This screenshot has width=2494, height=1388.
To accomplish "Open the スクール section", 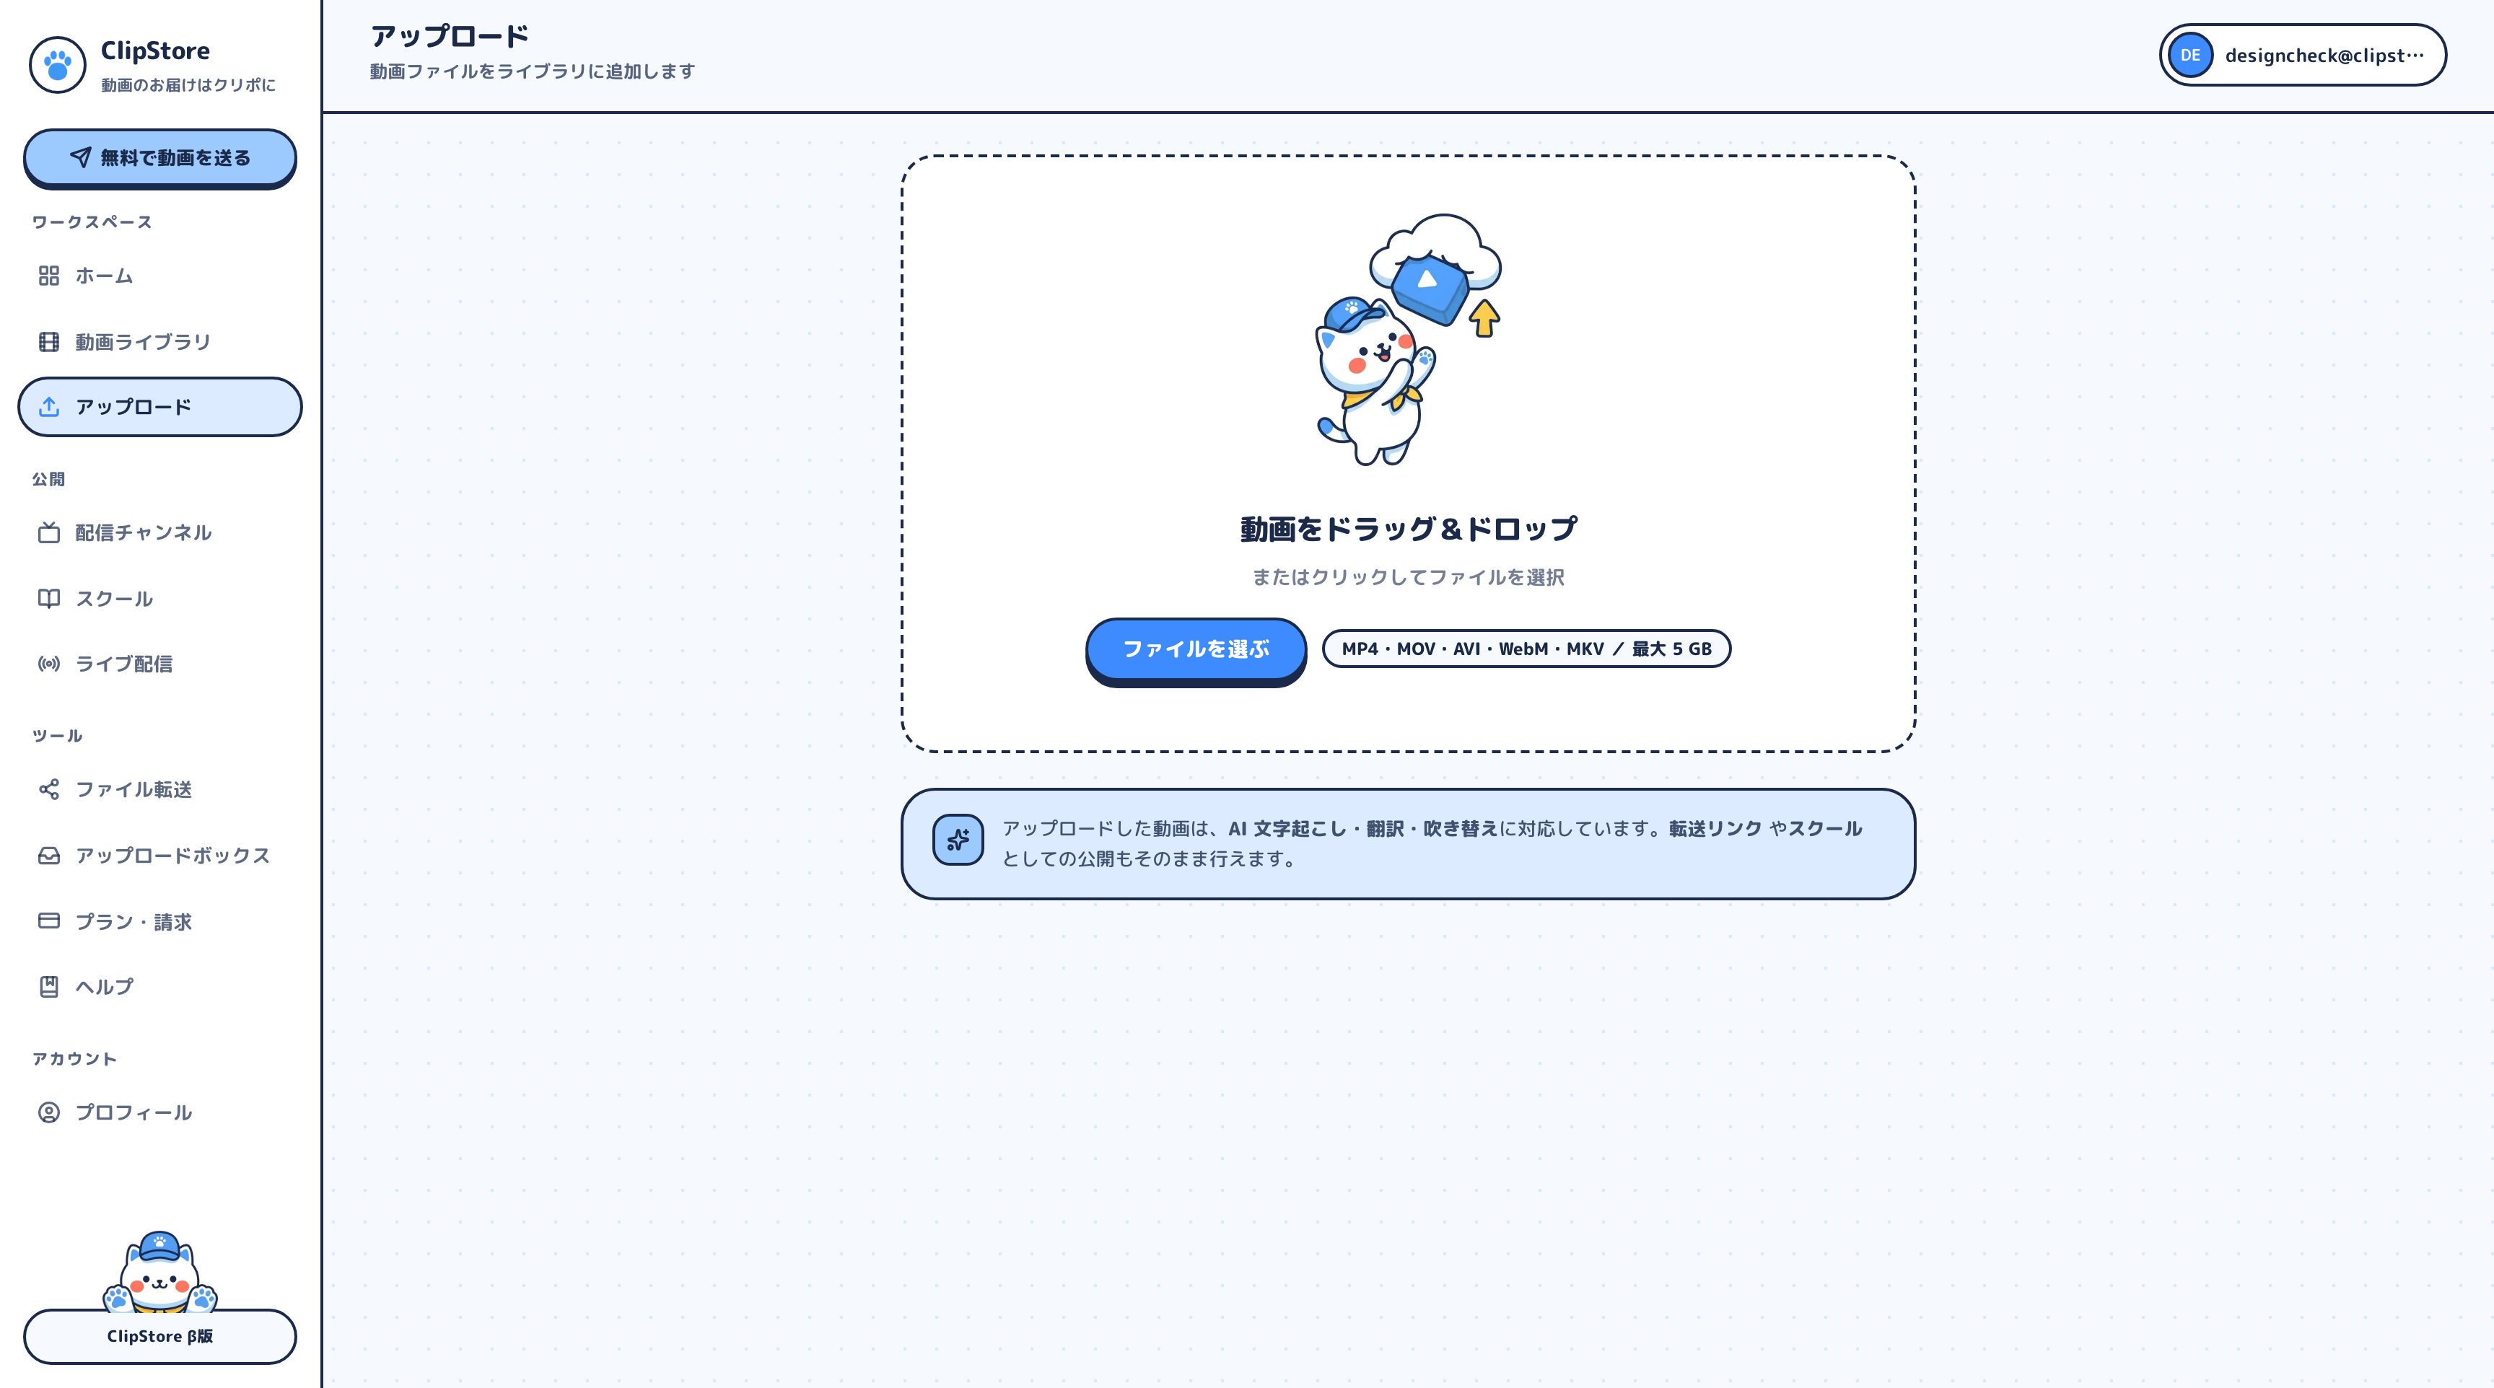I will 159,598.
